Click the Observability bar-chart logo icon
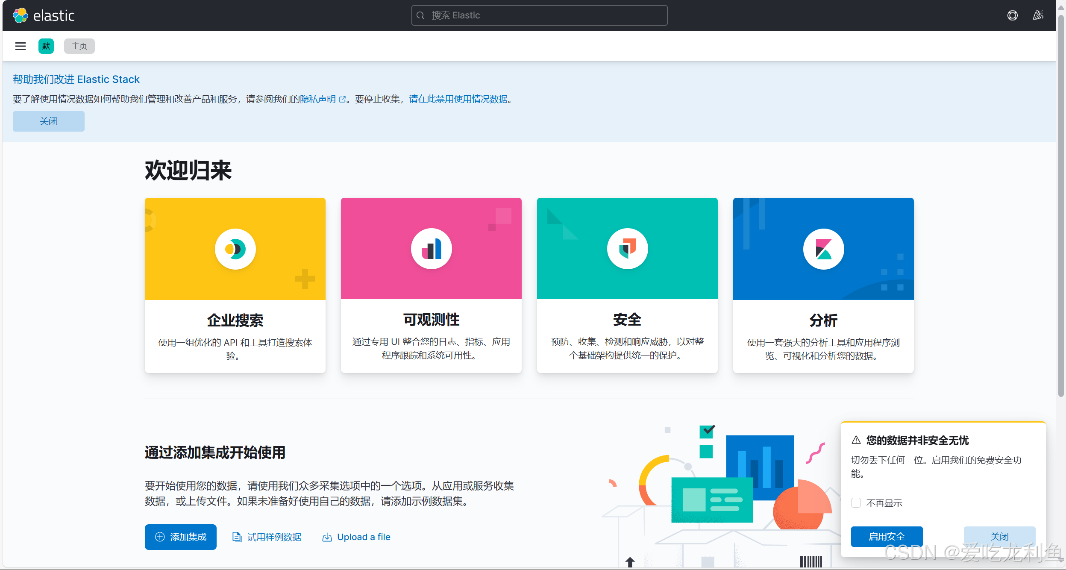This screenshot has width=1066, height=570. (432, 249)
